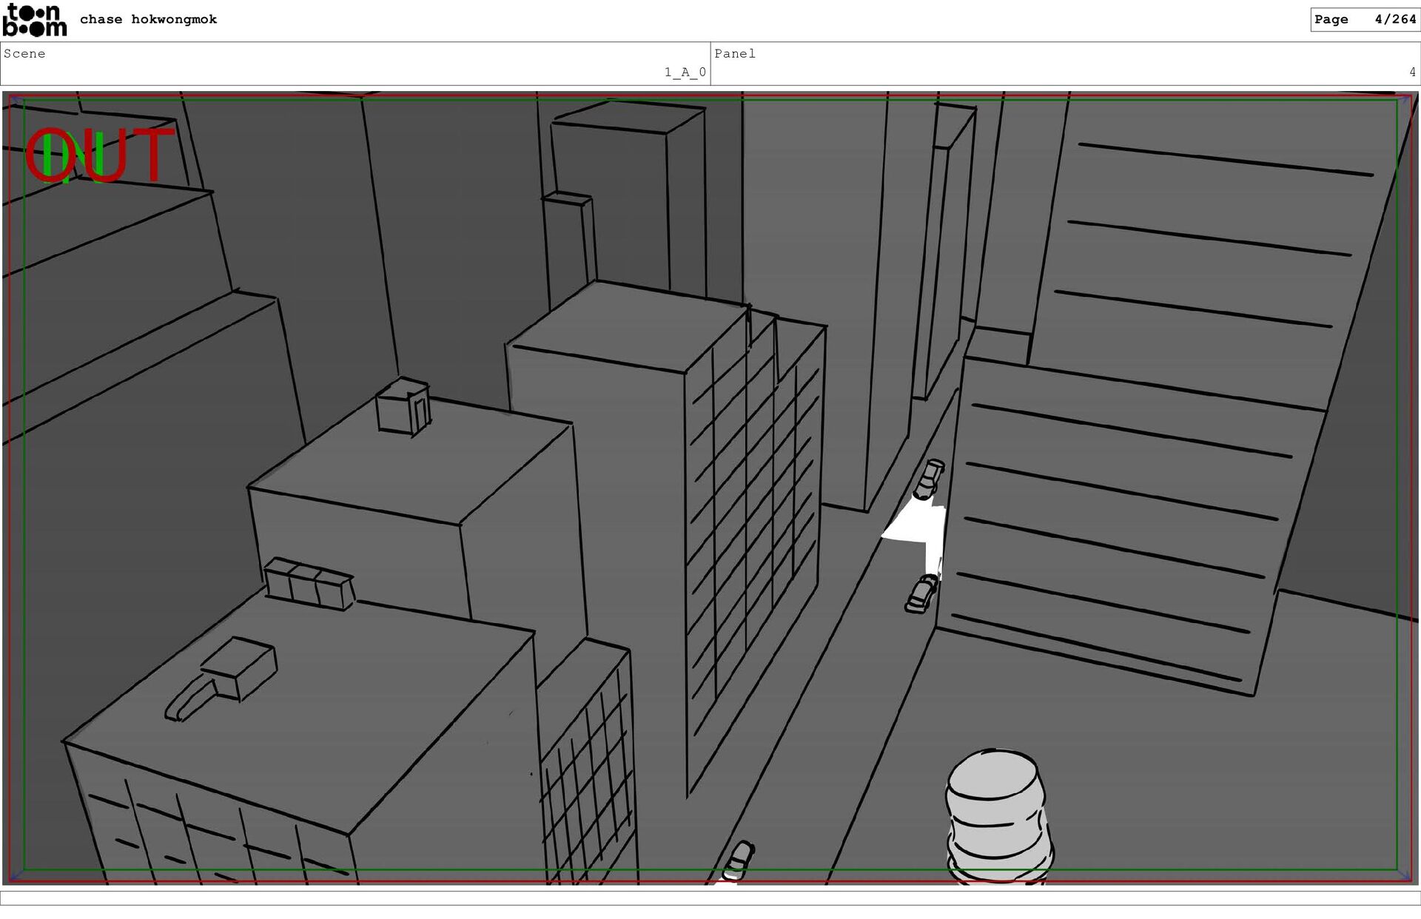Click the car at the bottom street edge
This screenshot has width=1421, height=919.
(739, 861)
